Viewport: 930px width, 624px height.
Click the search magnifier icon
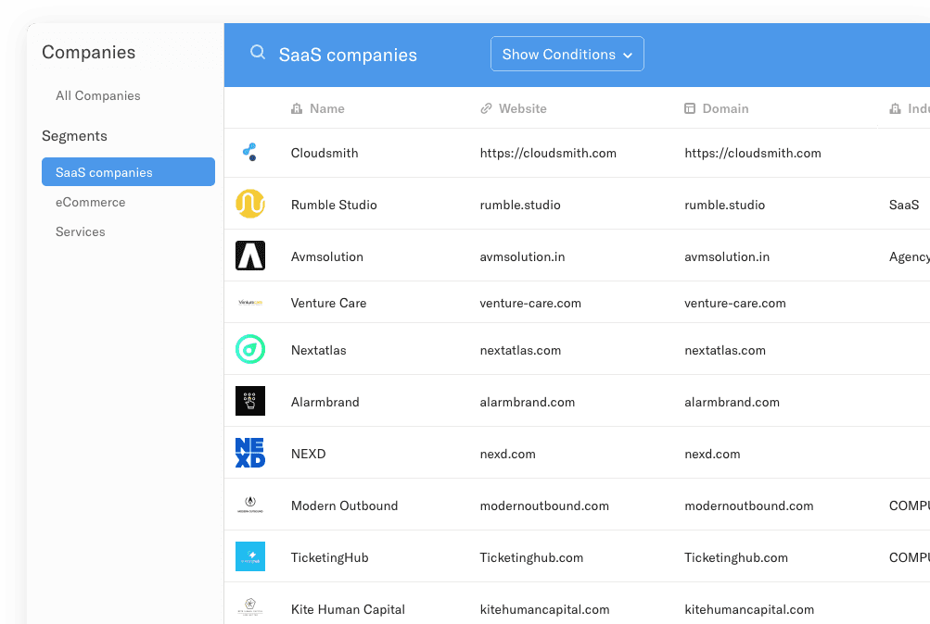pos(258,53)
